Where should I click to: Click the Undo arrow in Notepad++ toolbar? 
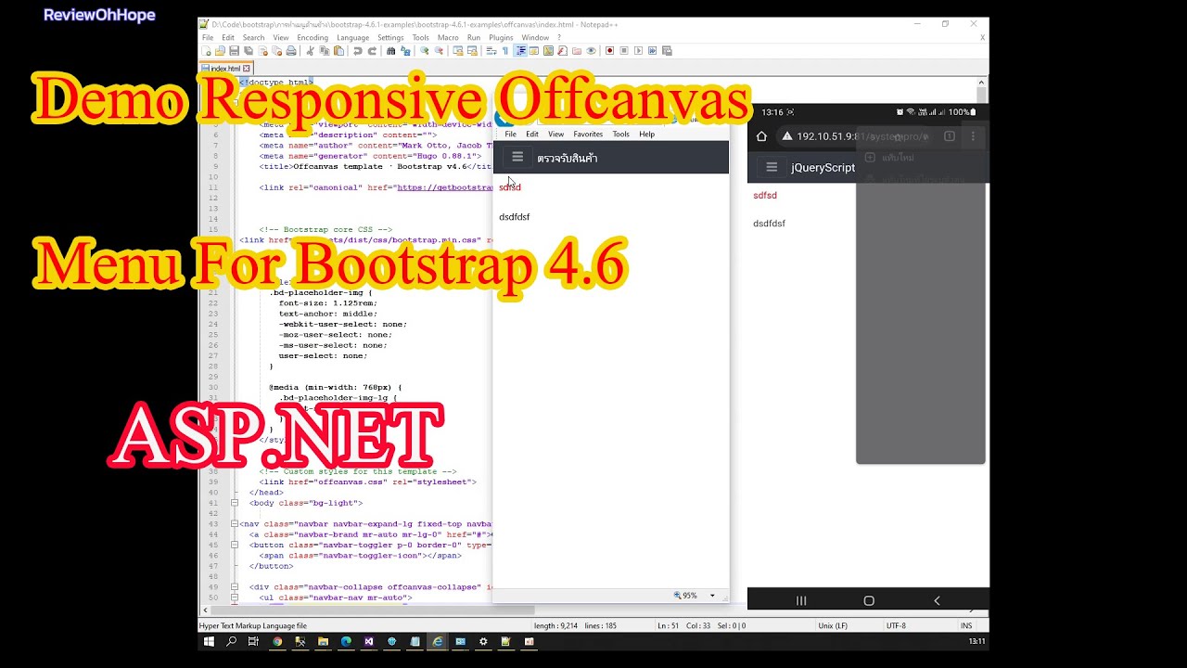pos(358,50)
